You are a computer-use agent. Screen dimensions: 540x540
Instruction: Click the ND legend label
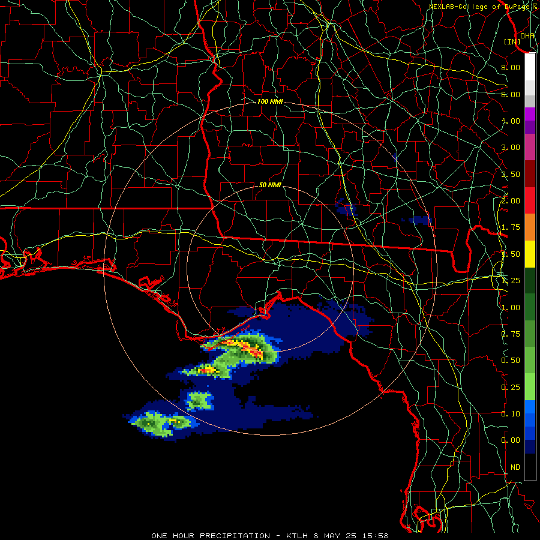tap(515, 467)
